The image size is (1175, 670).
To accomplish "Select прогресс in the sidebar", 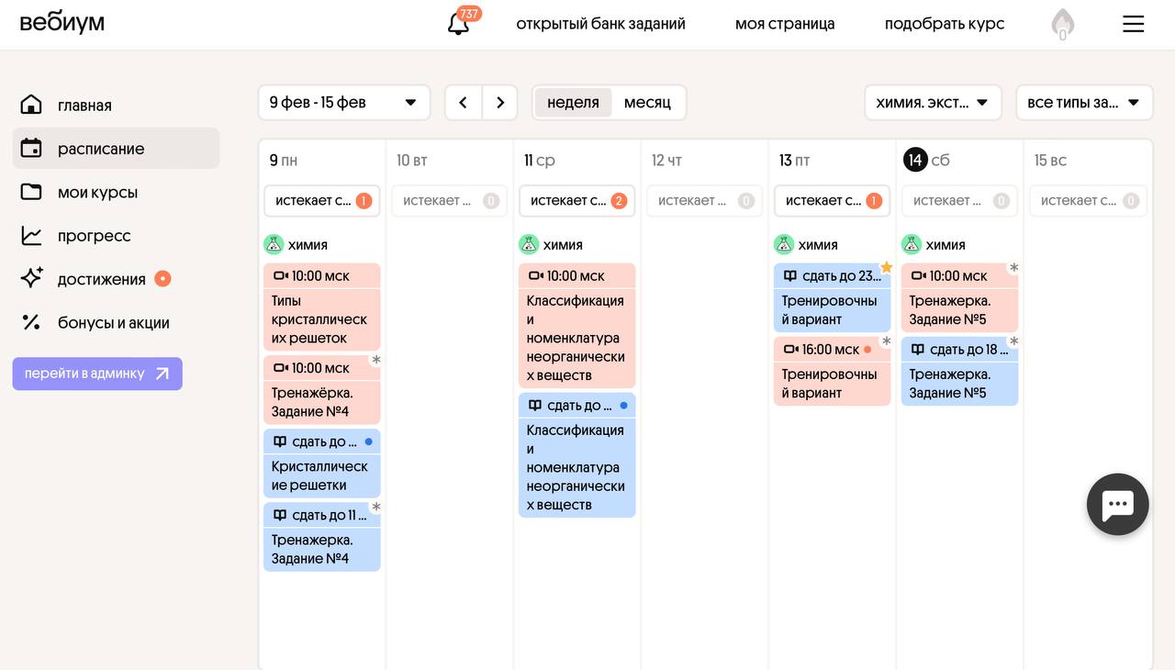I will pos(94,236).
